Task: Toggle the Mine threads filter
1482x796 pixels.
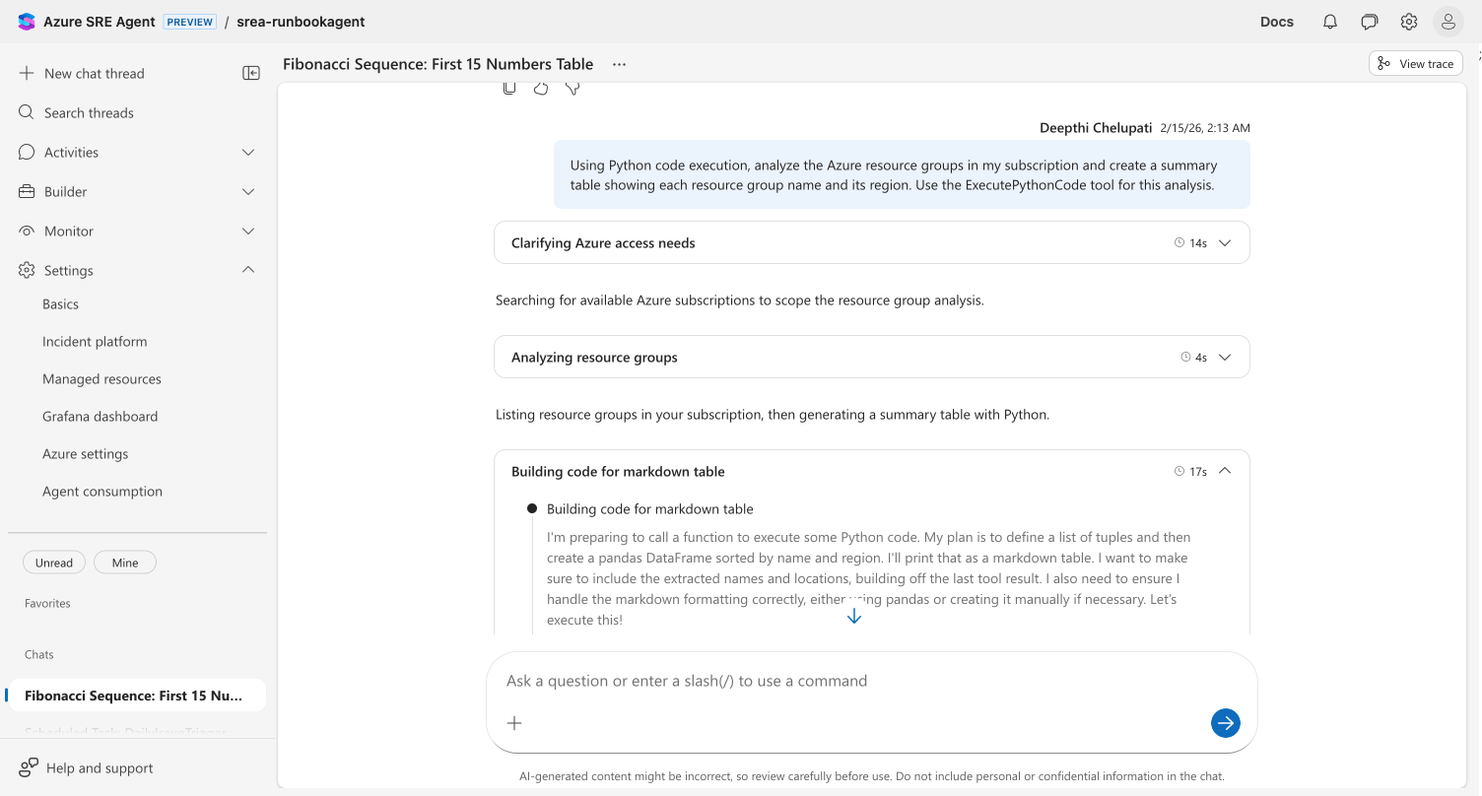Action: [125, 563]
